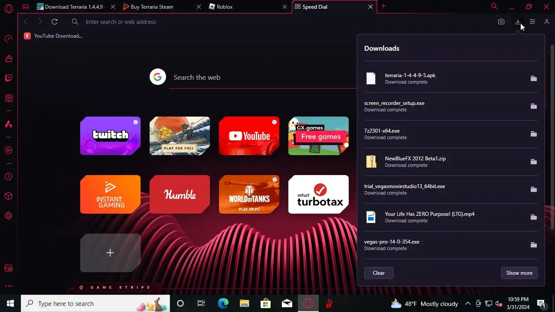Reload the current page
This screenshot has width=555, height=312.
54,22
